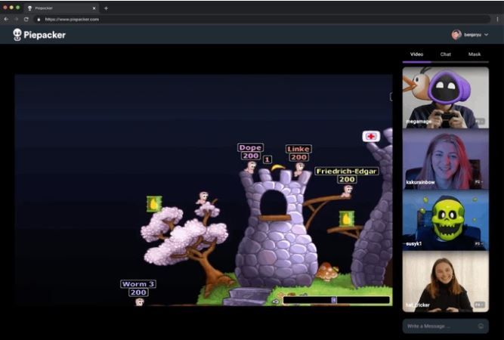Click the susyk1 name label
Screen dimensions: 504x340
pos(413,243)
